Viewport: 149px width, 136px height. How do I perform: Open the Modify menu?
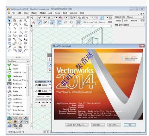34,13
